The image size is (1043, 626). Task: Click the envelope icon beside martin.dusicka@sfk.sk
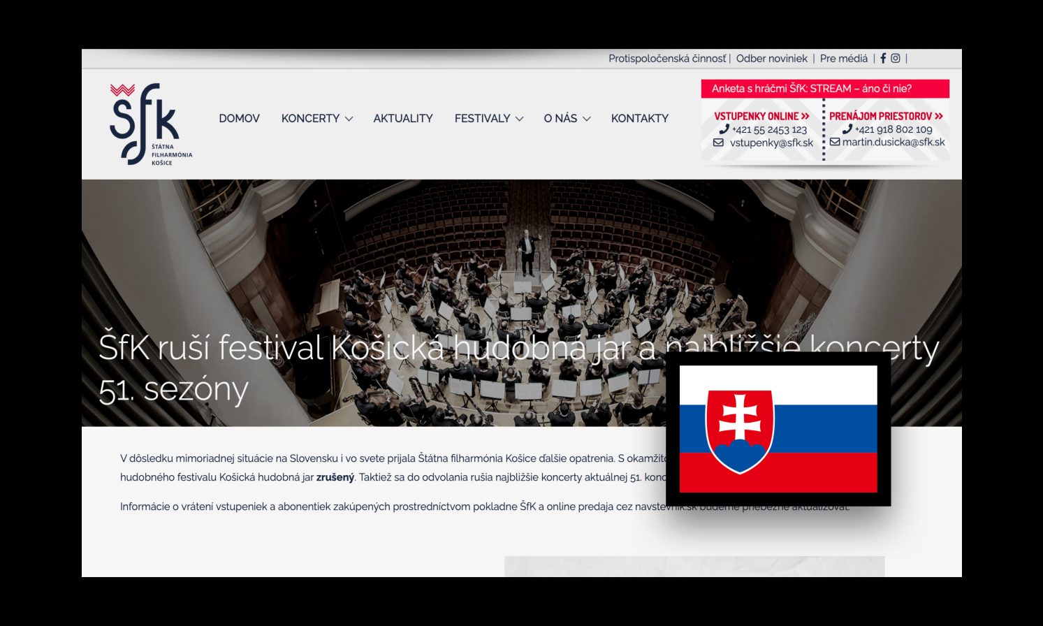pyautogui.click(x=835, y=142)
